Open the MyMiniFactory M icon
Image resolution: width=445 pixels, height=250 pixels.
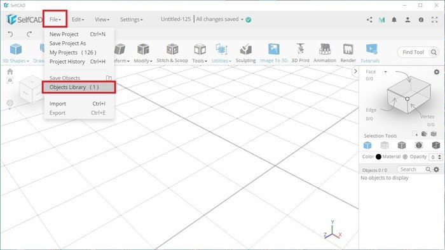[x=381, y=20]
